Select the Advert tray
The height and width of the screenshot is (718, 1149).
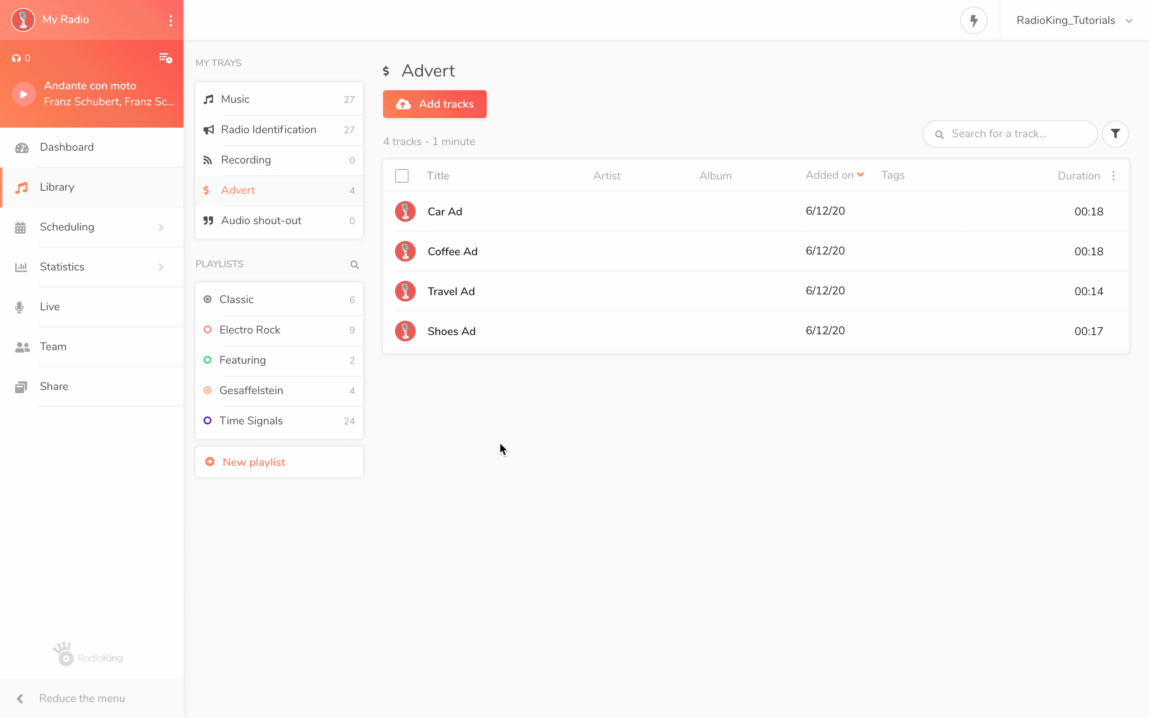(279, 190)
